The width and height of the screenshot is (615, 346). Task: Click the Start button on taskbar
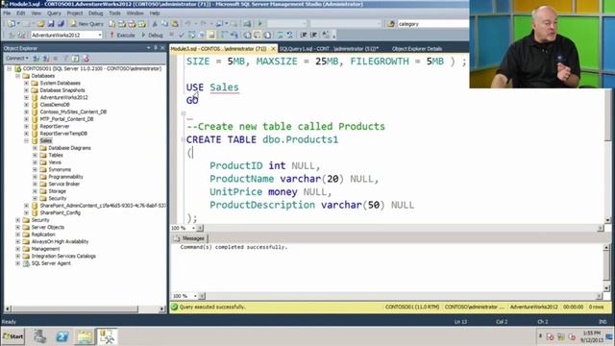tap(12, 336)
